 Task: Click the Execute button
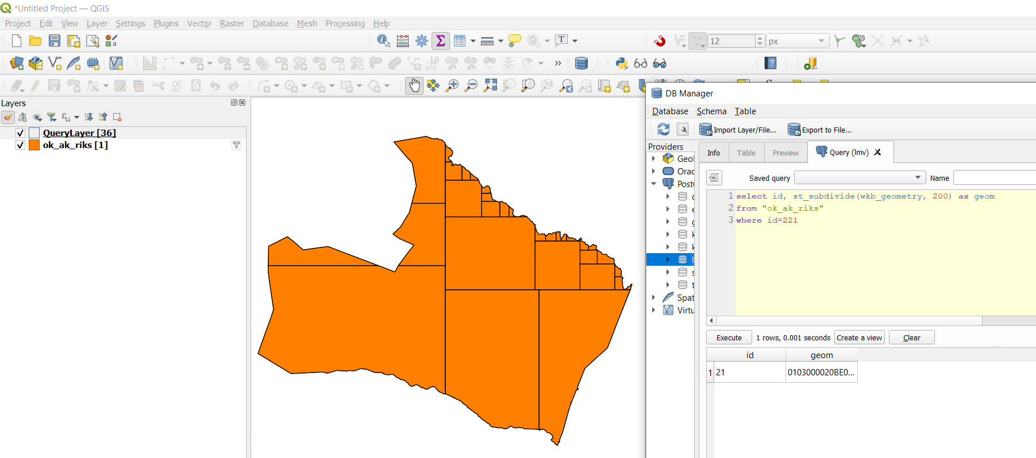729,337
